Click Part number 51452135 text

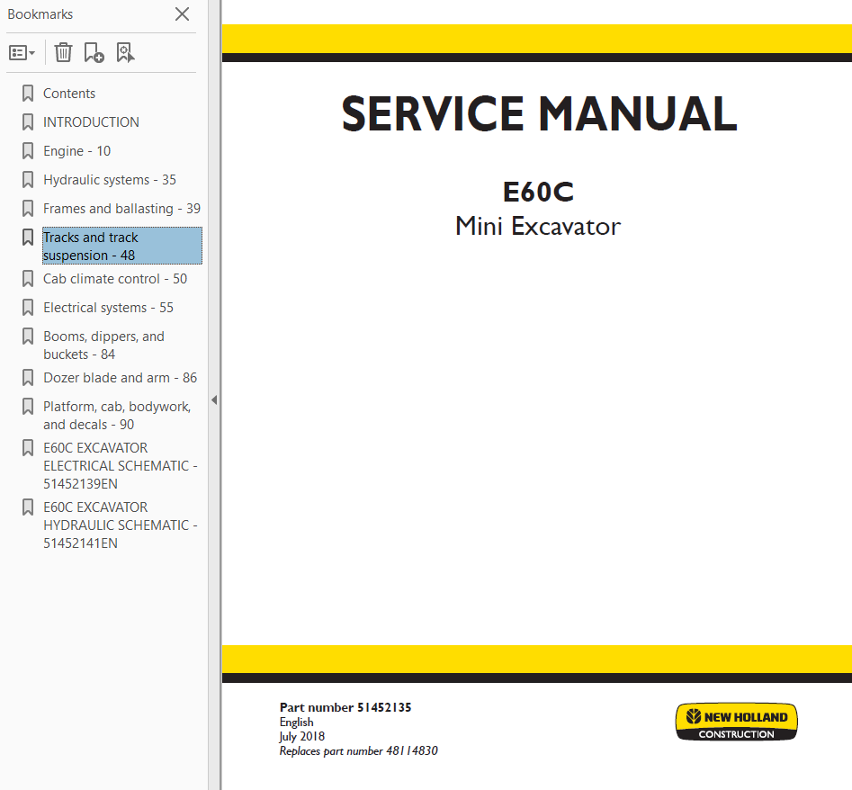345,707
